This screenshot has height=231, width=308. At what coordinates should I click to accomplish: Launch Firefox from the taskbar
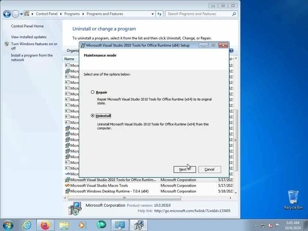coord(45,225)
